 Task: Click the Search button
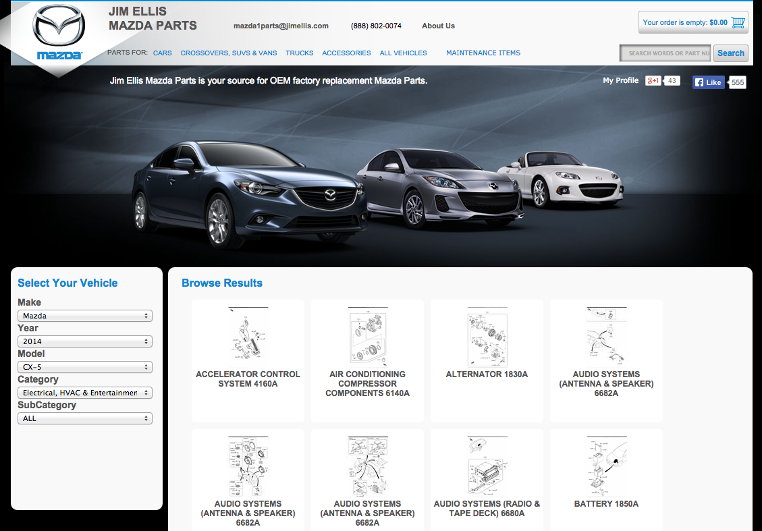[730, 53]
